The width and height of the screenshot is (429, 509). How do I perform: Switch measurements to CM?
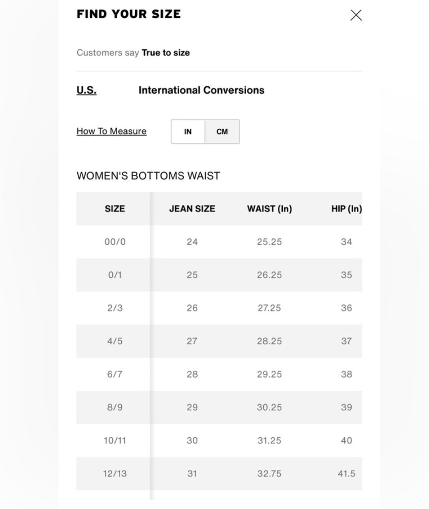point(222,132)
